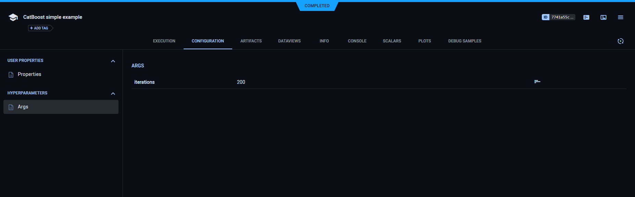635x197 pixels.
Task: Click the iterations parameter description icon
Action: (537, 82)
